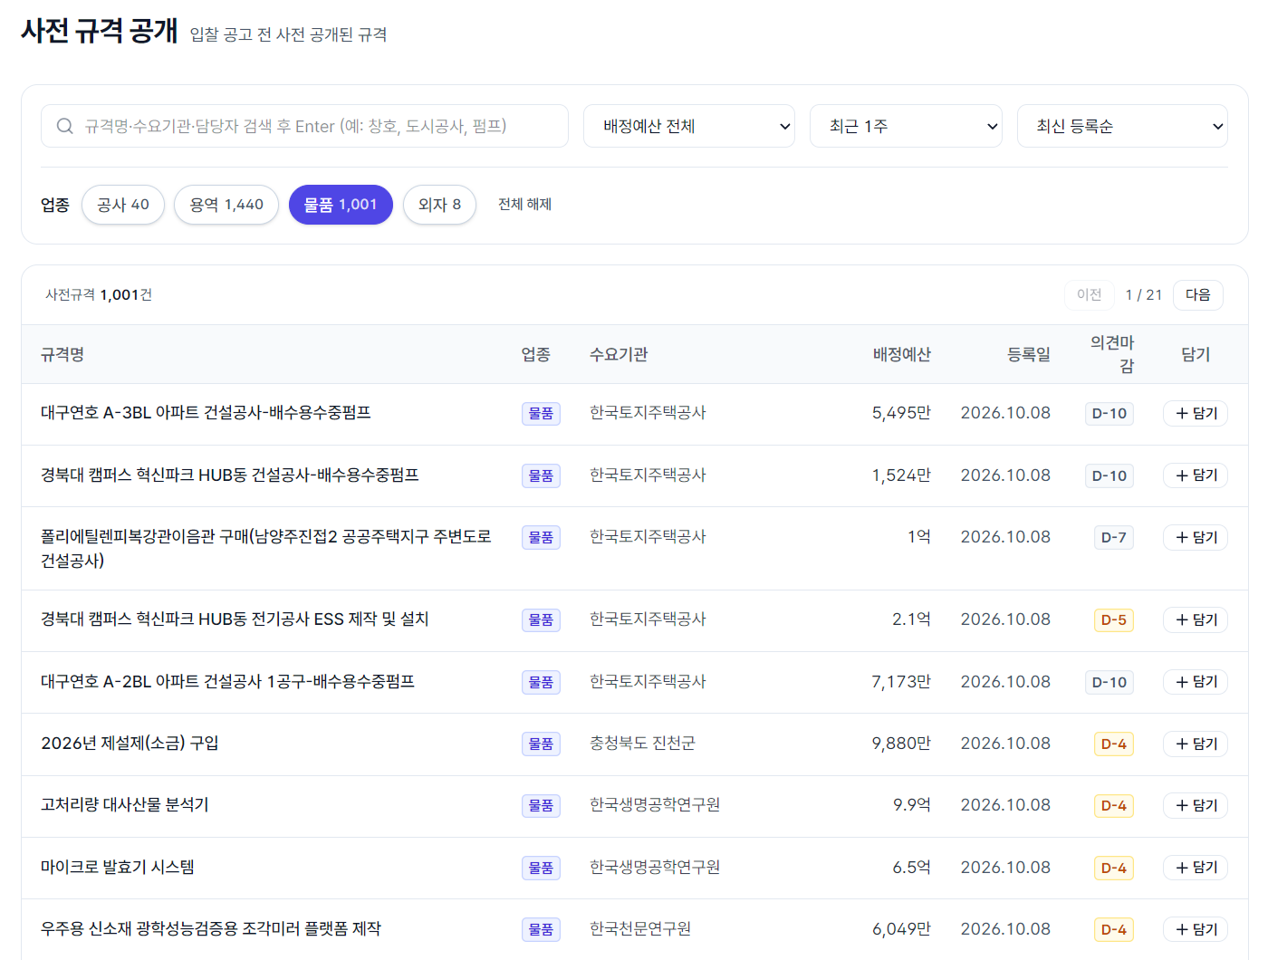Open 2026년 제설제(소금) 구입 spec
Screen dimensions: 1268x960
[x=130, y=744]
